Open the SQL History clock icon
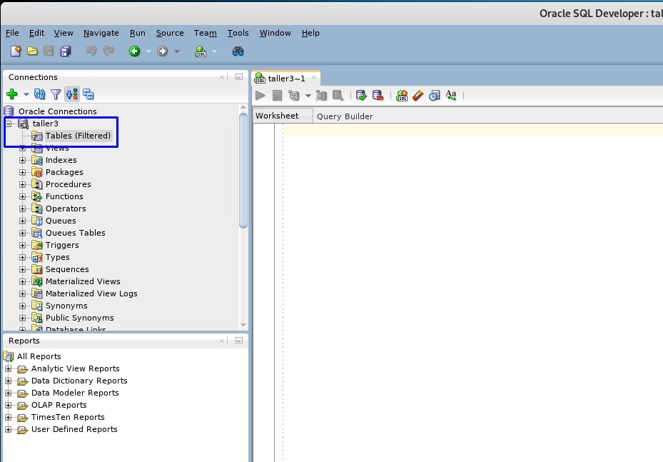The width and height of the screenshot is (663, 462). (435, 95)
